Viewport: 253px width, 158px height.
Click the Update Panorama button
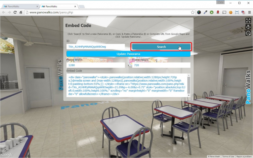pos(128,54)
